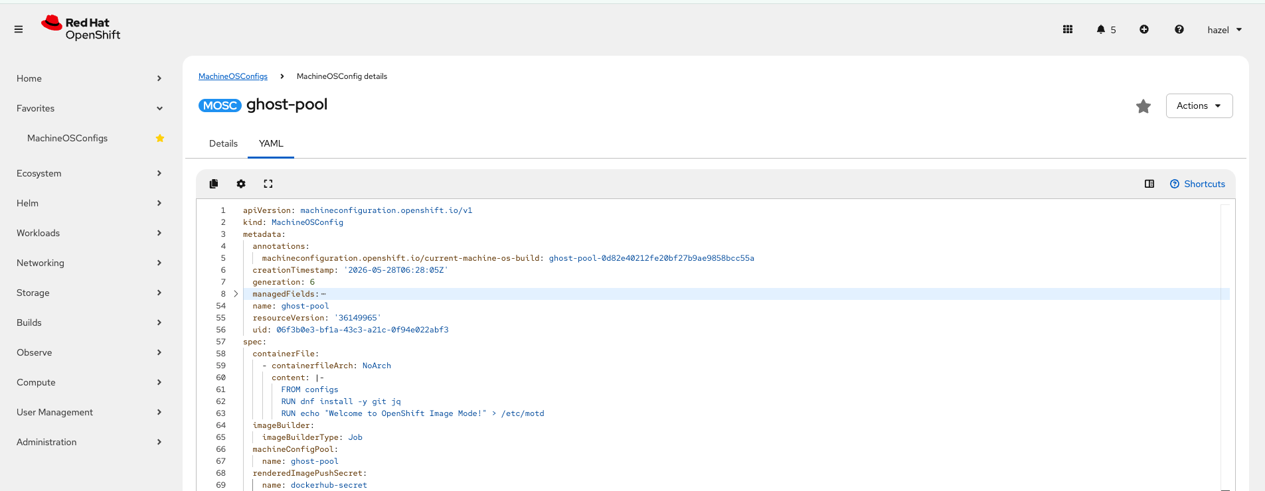1265x491 pixels.
Task: Click resourceVersion '36149965' value
Action: pos(357,318)
